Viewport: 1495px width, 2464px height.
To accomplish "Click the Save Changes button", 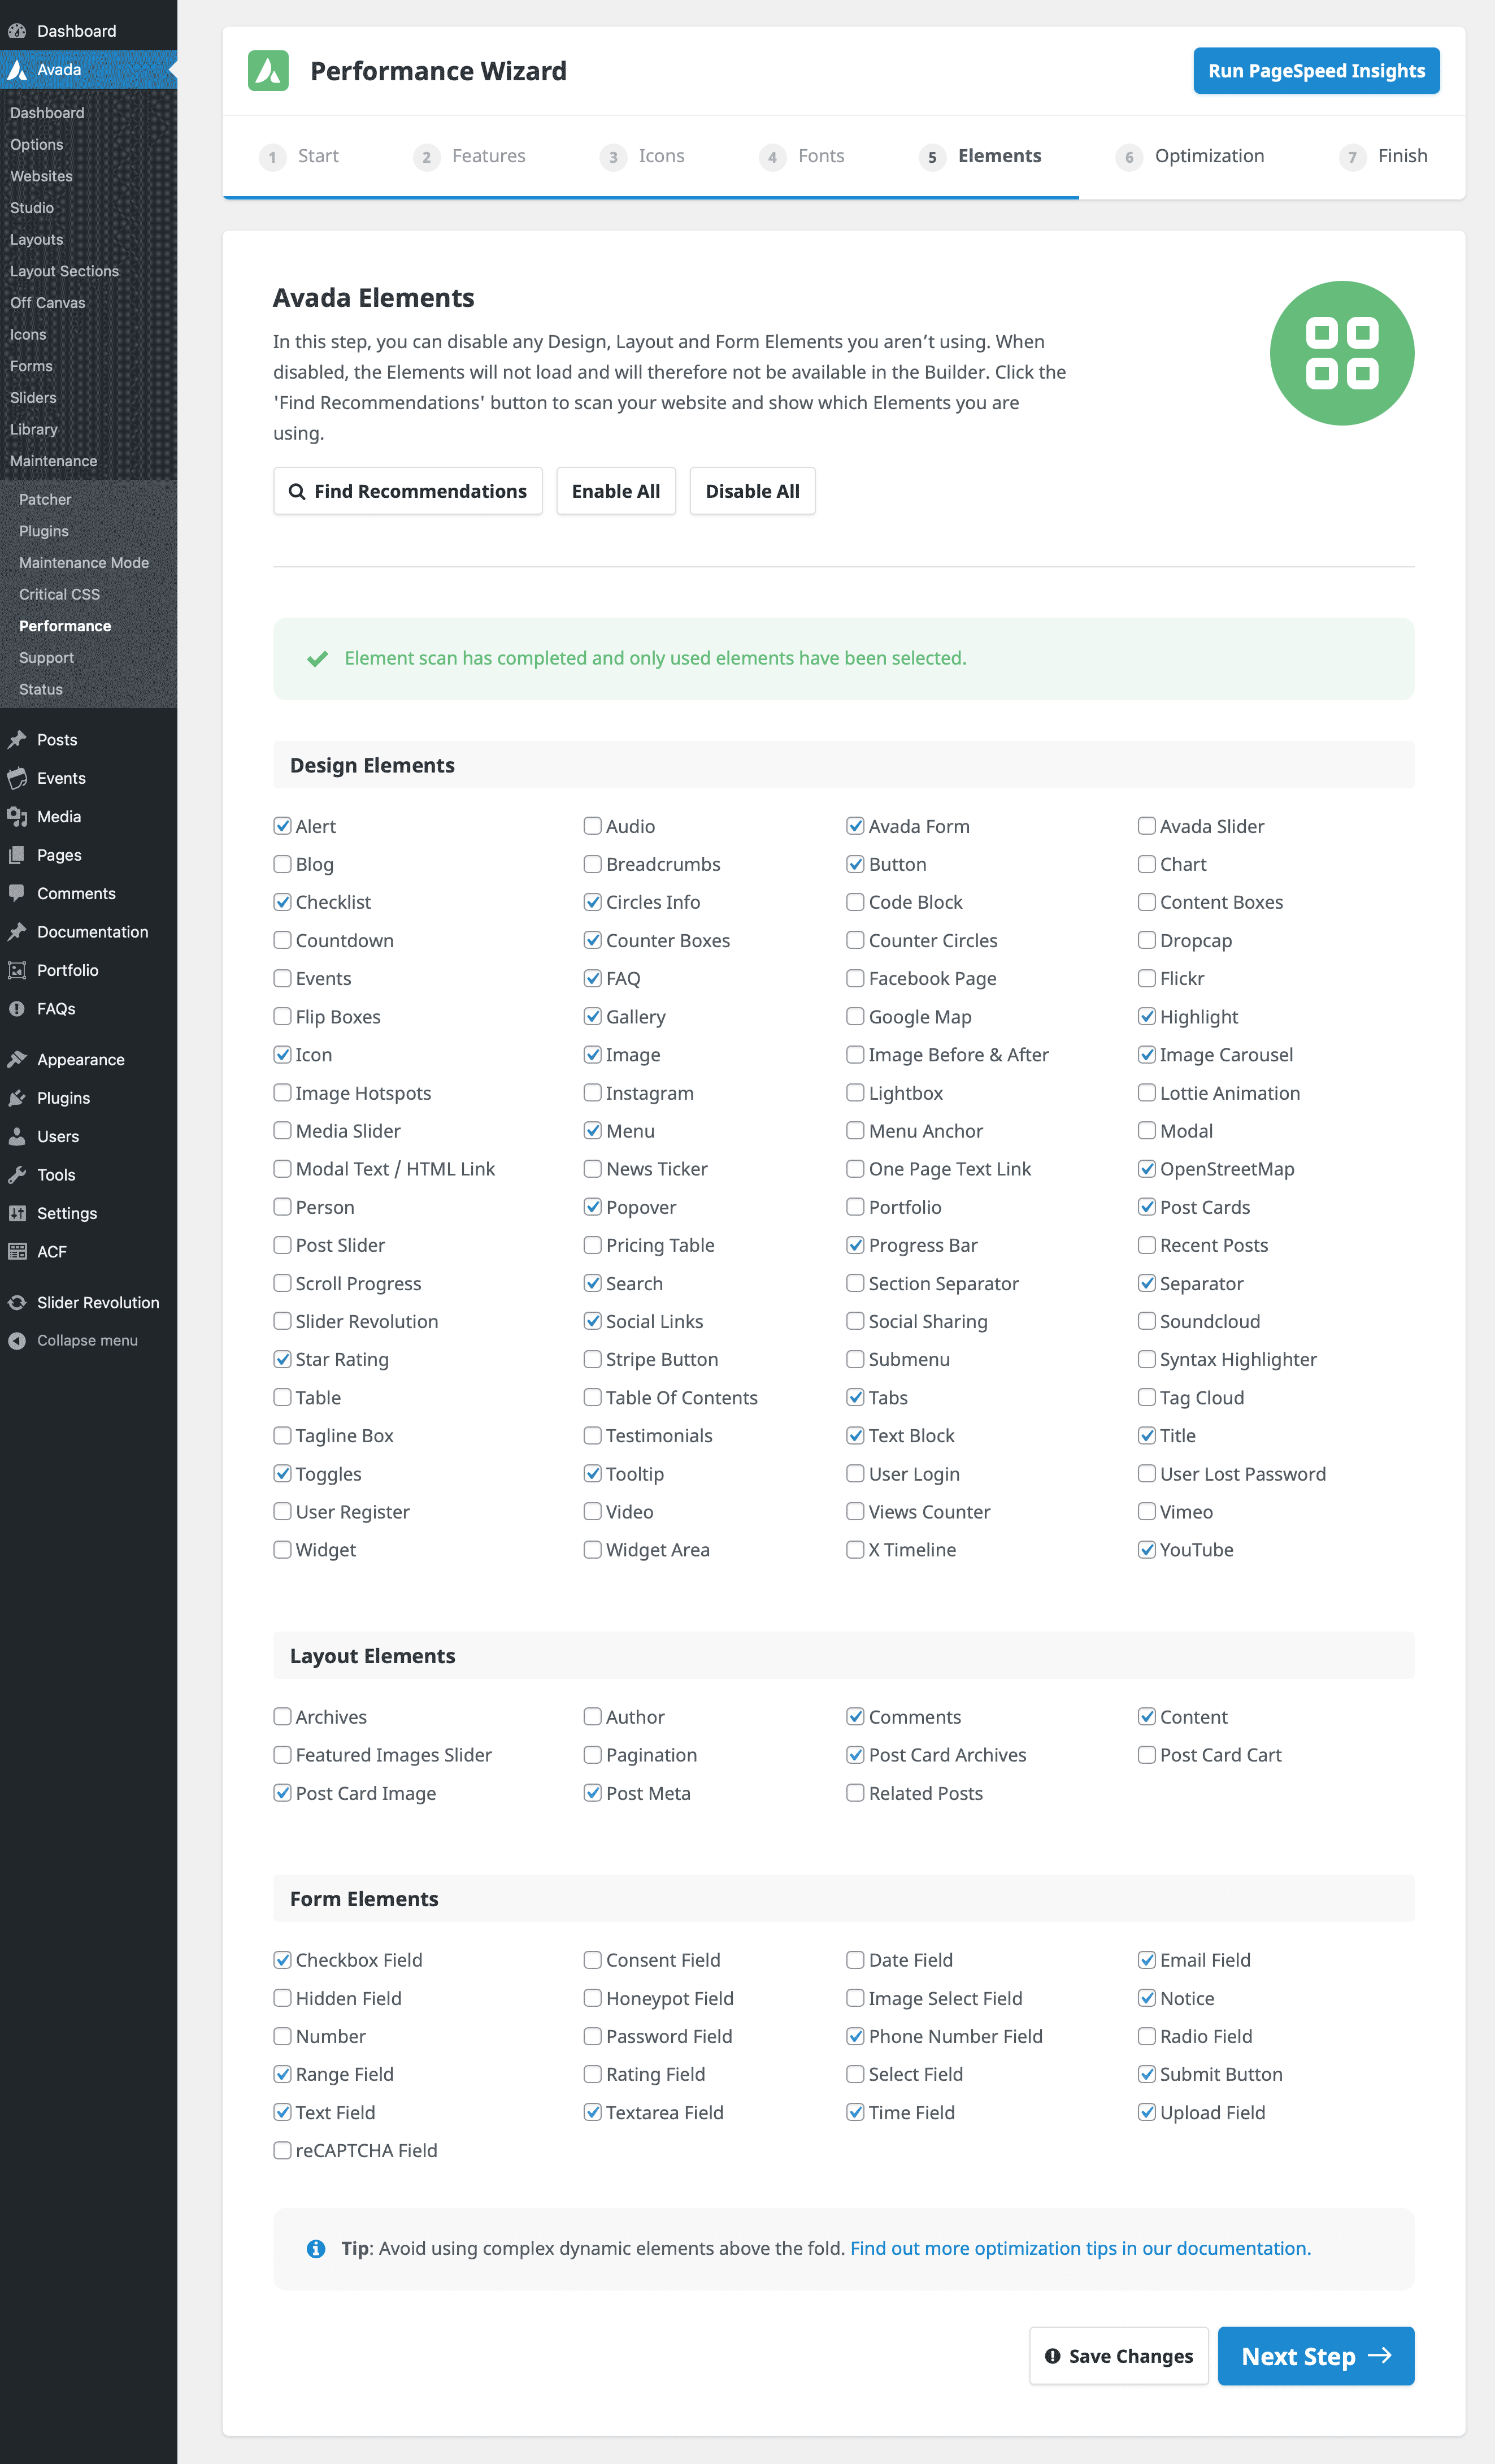I will [x=1119, y=2356].
